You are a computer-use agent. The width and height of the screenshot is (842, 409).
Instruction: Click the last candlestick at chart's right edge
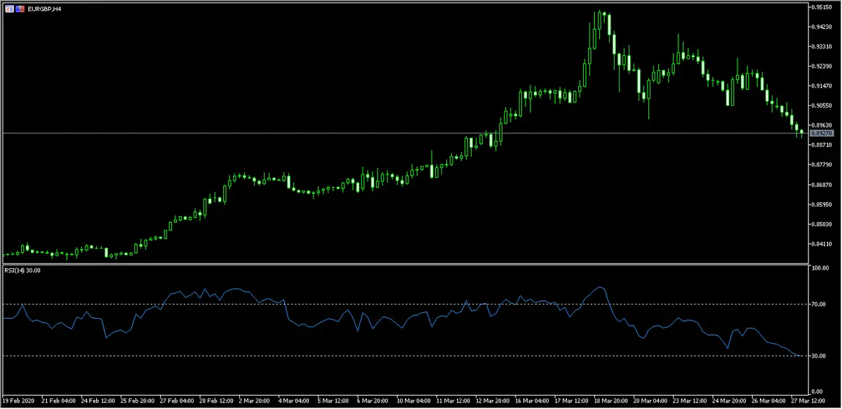point(801,132)
